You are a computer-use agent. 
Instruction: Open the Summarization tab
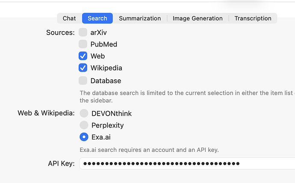[x=140, y=18]
